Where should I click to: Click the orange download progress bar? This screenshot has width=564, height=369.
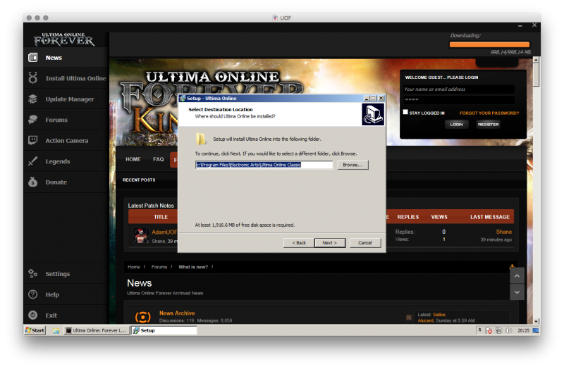489,44
